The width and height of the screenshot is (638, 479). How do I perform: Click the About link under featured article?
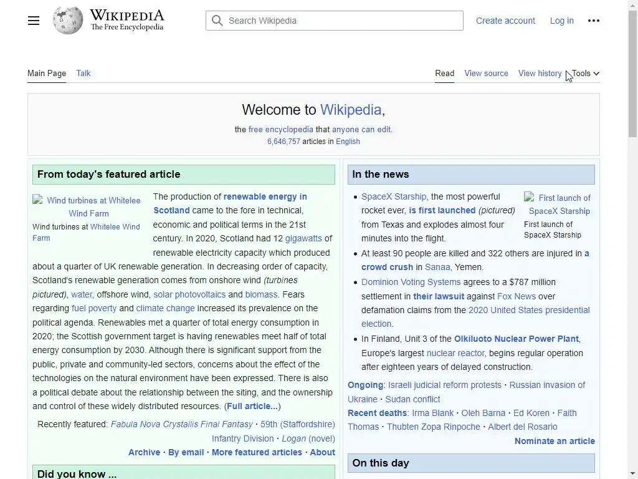pyautogui.click(x=322, y=453)
